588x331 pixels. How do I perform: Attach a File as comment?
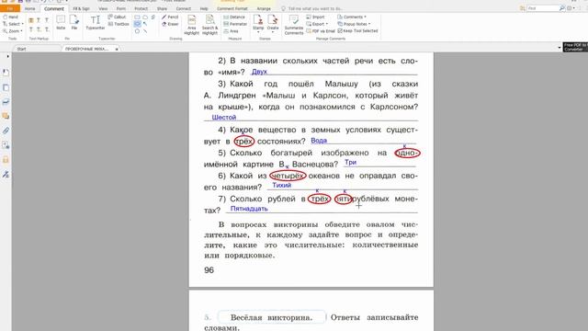click(x=74, y=22)
